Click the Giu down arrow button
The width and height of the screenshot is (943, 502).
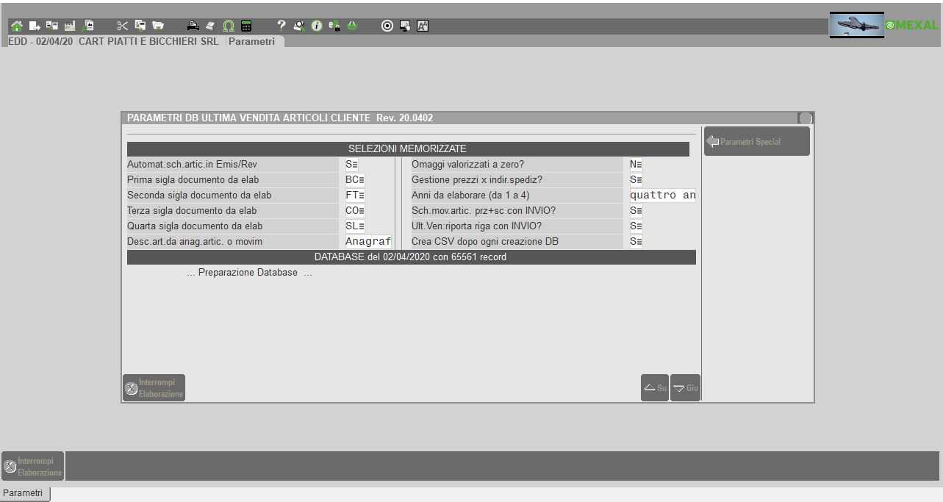coord(685,388)
